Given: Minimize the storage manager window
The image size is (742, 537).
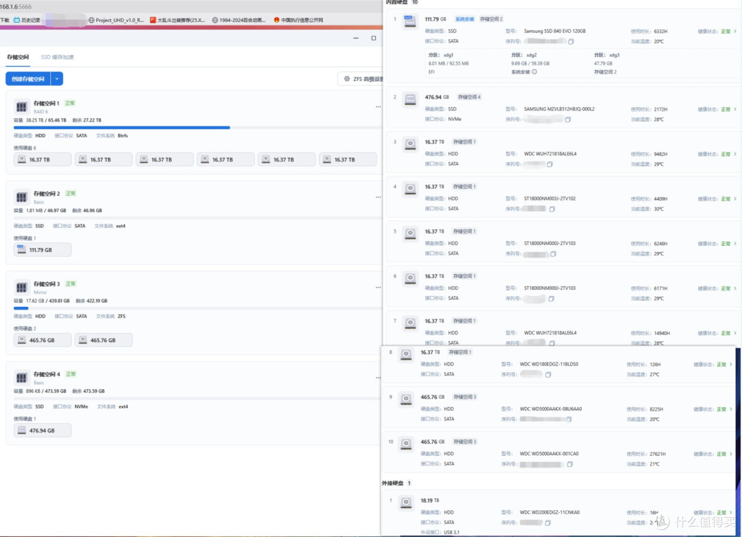Looking at the screenshot, I should coord(356,38).
